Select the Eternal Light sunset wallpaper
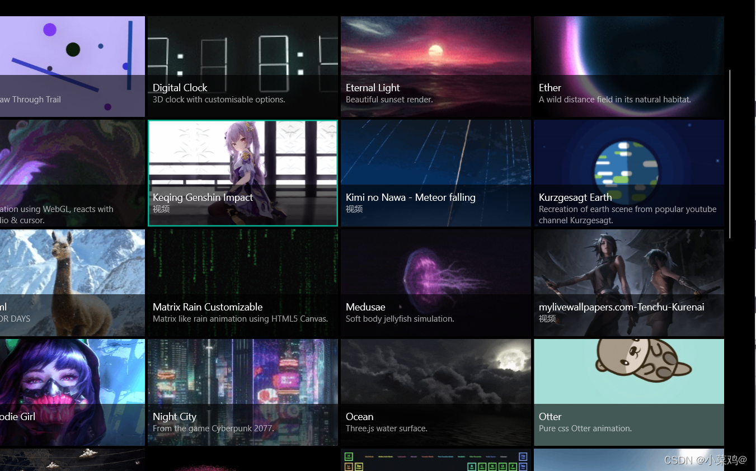The height and width of the screenshot is (471, 756). [436, 67]
